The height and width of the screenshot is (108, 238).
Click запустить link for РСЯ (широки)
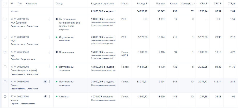click(x=64, y=30)
